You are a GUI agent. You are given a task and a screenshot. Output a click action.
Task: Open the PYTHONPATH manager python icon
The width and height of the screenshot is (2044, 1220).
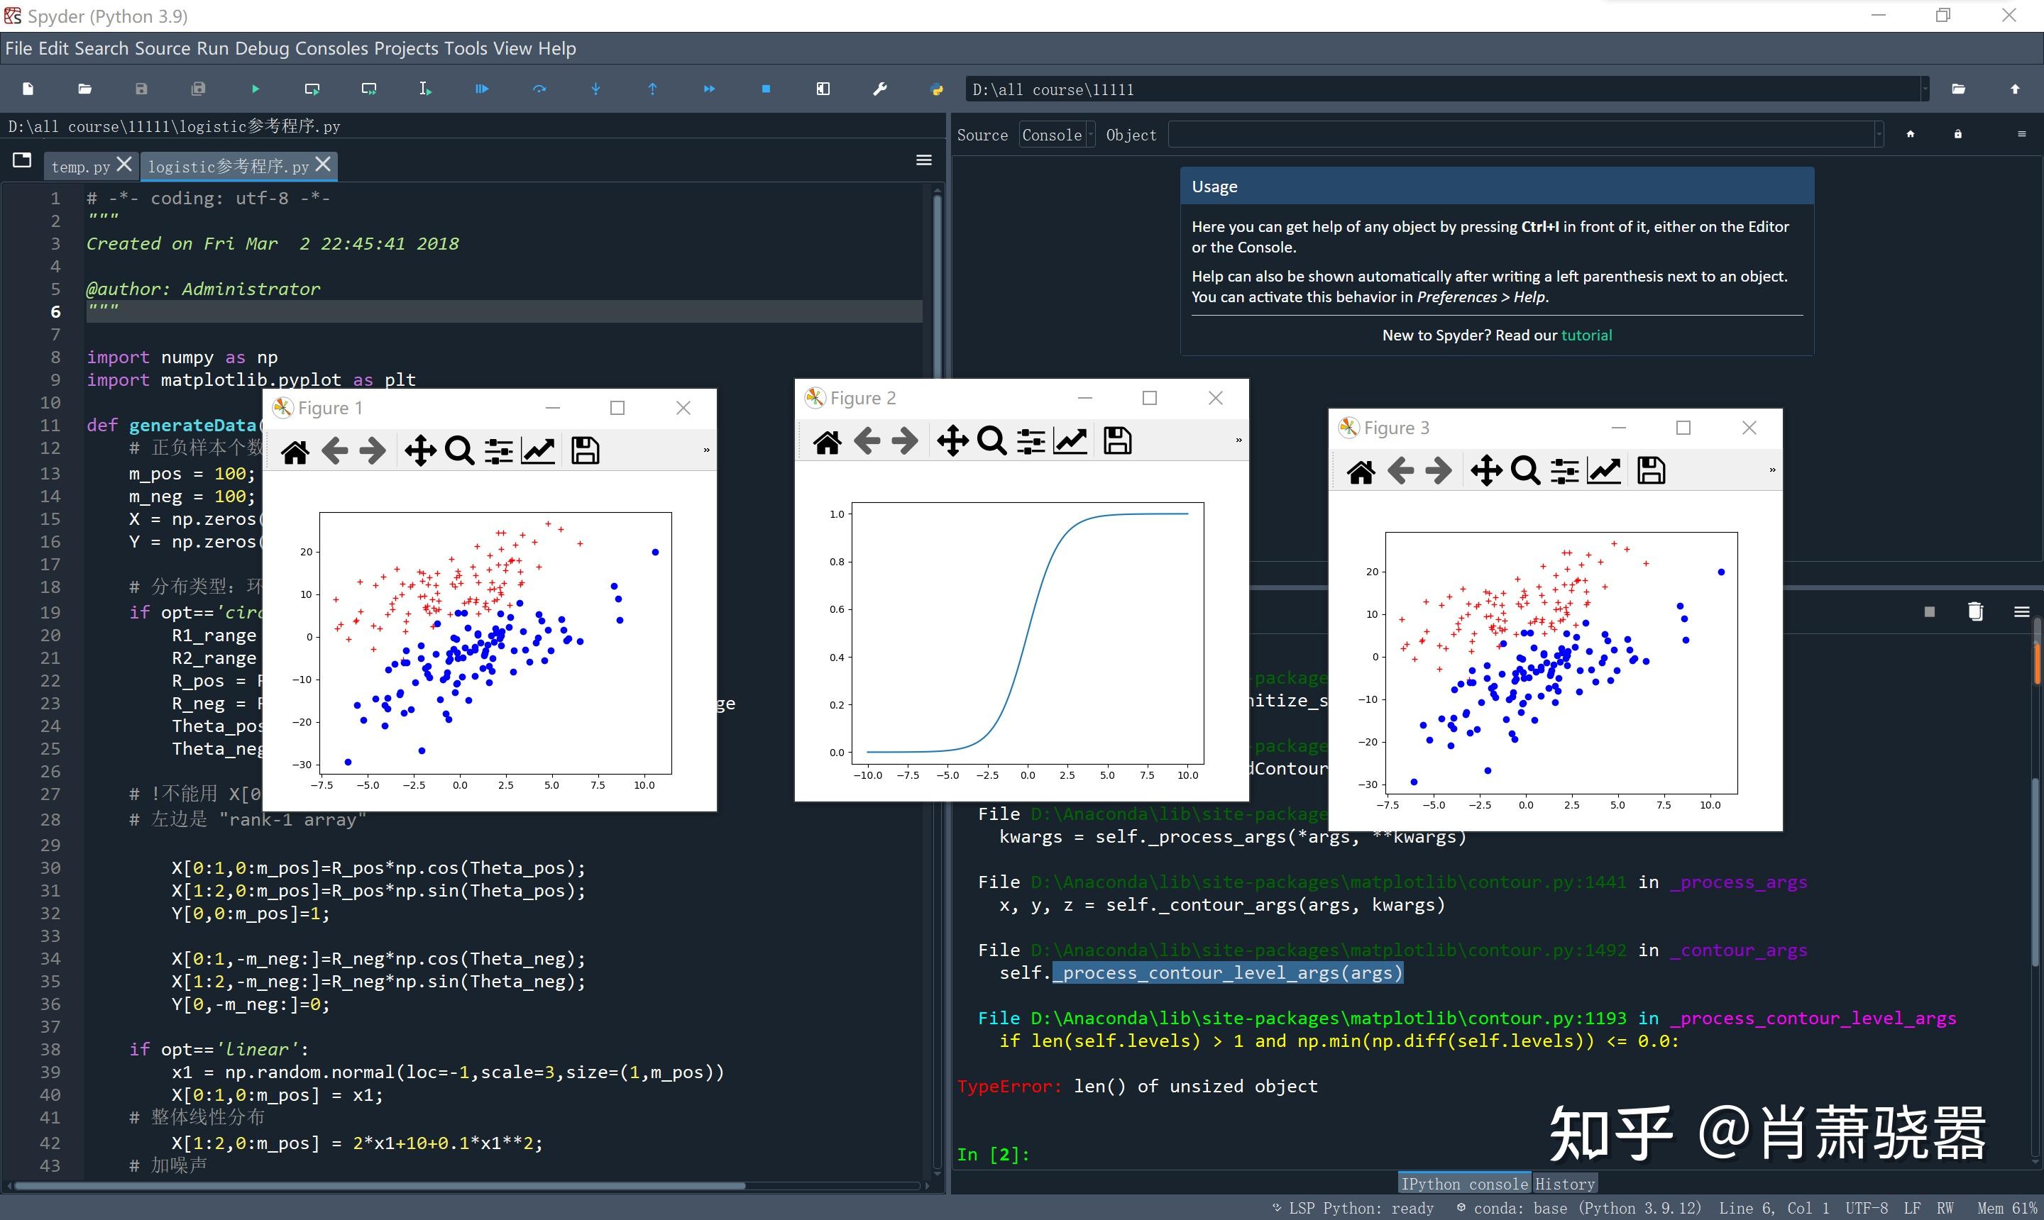coord(936,89)
